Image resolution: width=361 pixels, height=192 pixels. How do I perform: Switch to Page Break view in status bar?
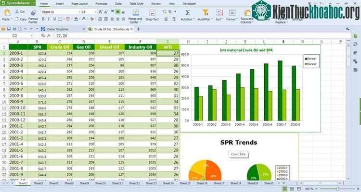pyautogui.click(x=292, y=189)
